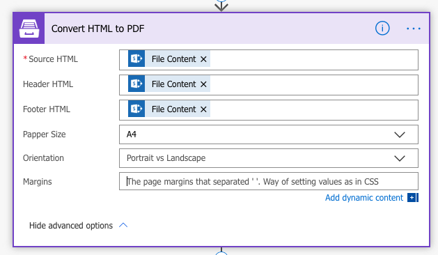Click the Source HTML label

coord(53,59)
